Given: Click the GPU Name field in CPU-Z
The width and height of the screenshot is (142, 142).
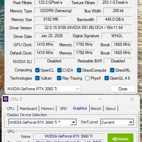Looking at the screenshot, I should click(x=69, y=136).
